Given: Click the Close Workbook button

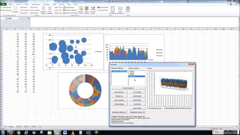Looking at the screenshot, I should pos(119,100).
